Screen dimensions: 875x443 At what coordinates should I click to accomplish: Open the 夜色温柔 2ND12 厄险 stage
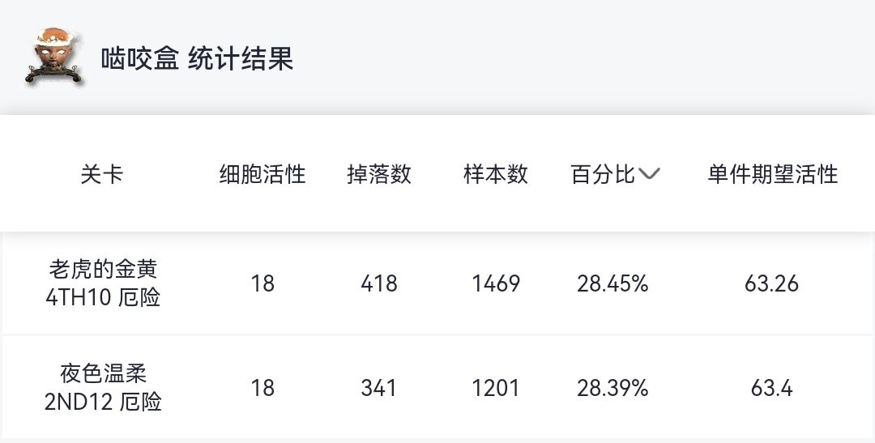pos(103,387)
